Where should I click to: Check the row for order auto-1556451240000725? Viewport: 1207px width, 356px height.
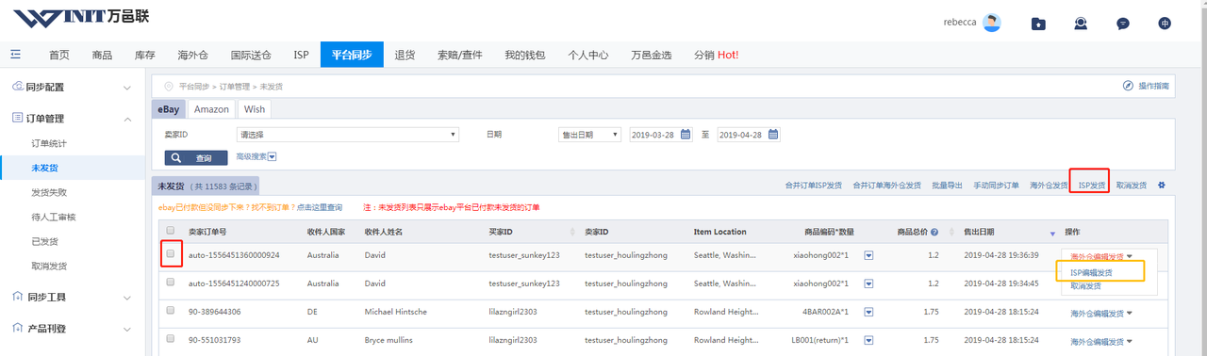click(171, 283)
